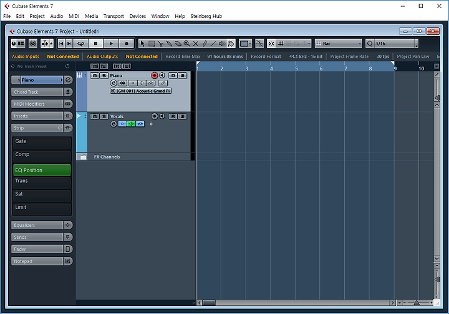Select the Zoom magnifier tool
Image resolution: width=449 pixels, height=314 pixels.
186,44
